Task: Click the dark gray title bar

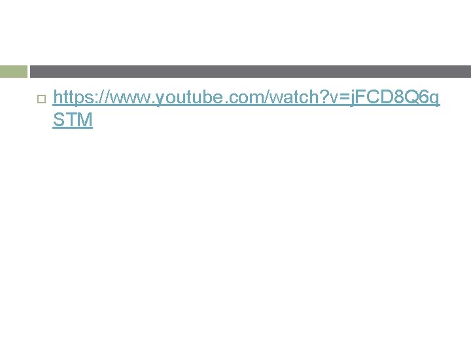Action: pos(251,71)
